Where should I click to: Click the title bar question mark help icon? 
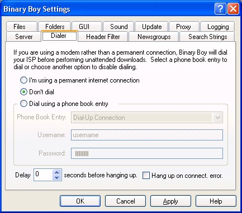220,9
